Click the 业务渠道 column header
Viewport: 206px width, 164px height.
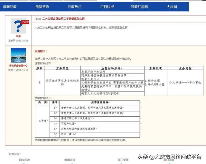pyautogui.click(x=155, y=68)
